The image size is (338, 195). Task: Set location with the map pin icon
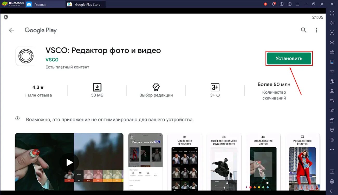click(x=332, y=130)
